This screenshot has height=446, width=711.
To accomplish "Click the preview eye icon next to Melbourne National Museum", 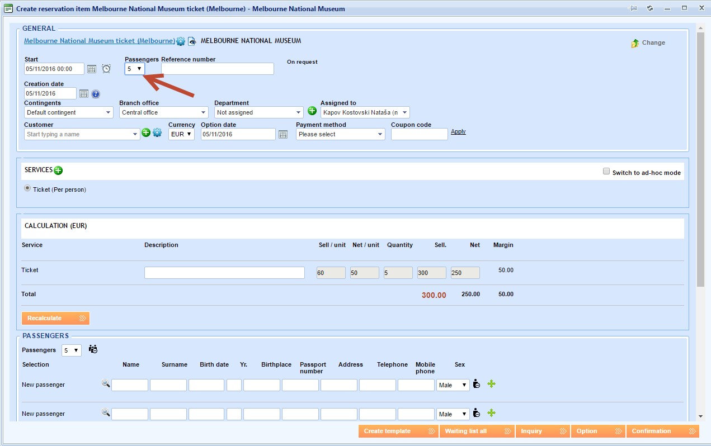I will 192,41.
